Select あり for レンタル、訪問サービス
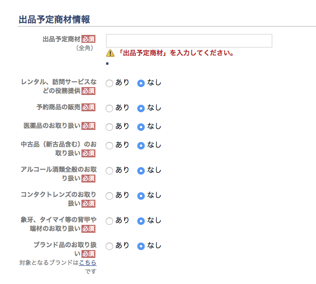The image size is (316, 284). (x=109, y=83)
